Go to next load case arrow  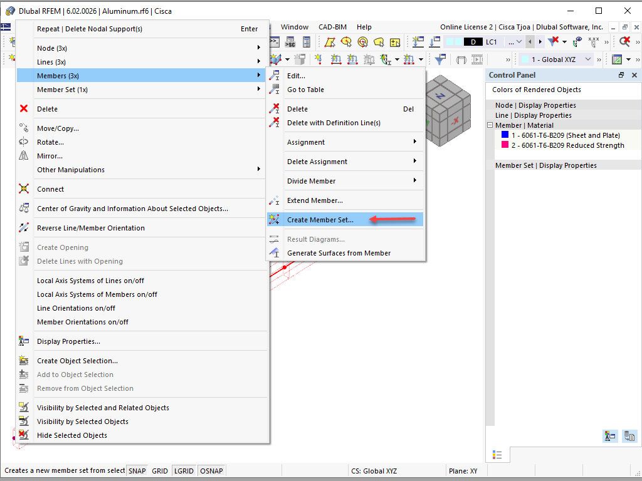click(540, 42)
